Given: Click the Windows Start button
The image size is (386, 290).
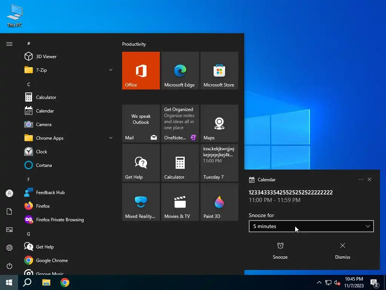Looking at the screenshot, I should (x=9, y=282).
